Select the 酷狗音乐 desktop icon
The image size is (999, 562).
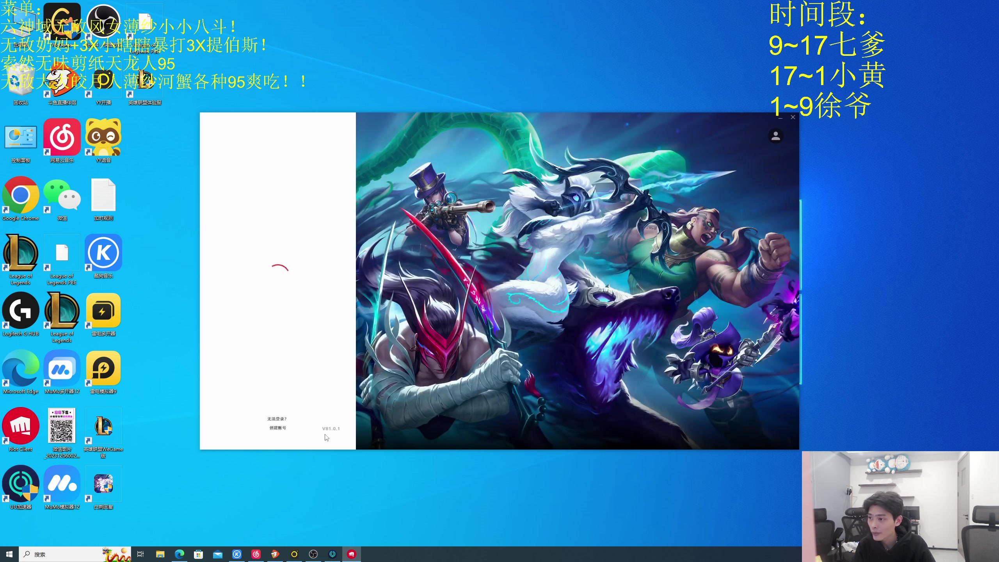pos(103,257)
